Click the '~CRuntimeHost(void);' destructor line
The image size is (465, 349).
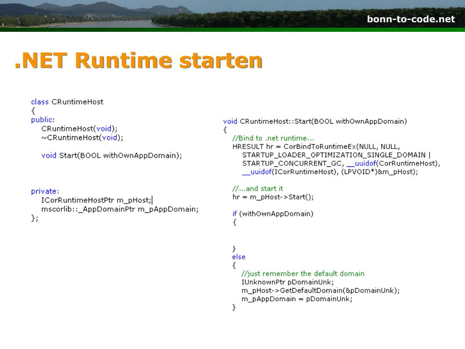click(82, 137)
